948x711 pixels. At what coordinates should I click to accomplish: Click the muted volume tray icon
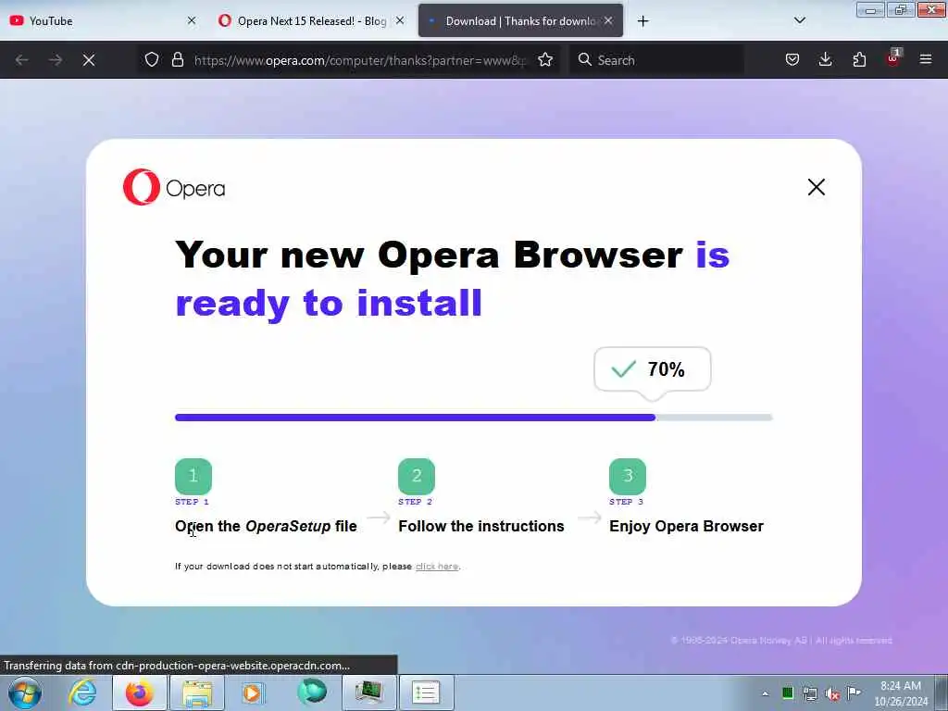pos(832,693)
